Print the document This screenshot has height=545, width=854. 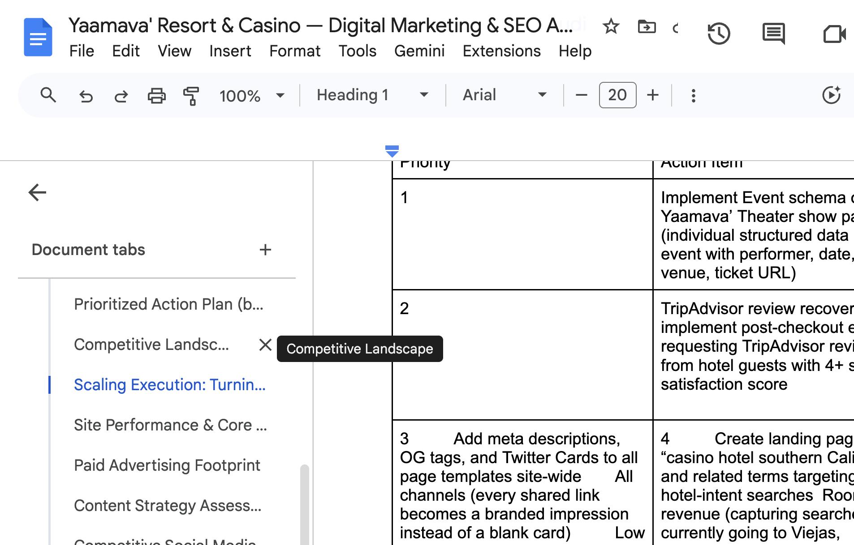pyautogui.click(x=156, y=95)
